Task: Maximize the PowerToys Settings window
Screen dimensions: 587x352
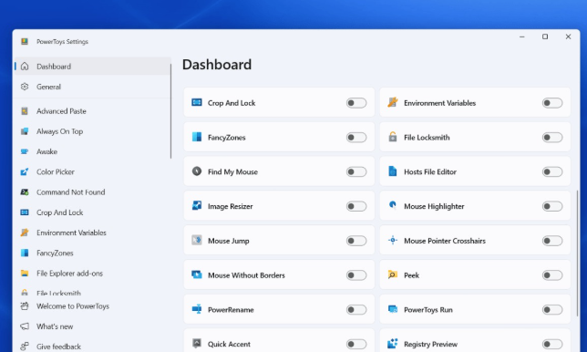Action: point(545,36)
